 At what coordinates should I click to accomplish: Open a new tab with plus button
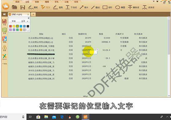[33, 14]
